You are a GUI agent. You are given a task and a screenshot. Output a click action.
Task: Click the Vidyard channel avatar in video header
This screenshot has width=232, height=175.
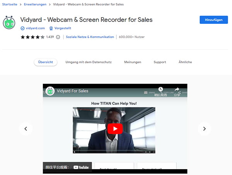50,91
